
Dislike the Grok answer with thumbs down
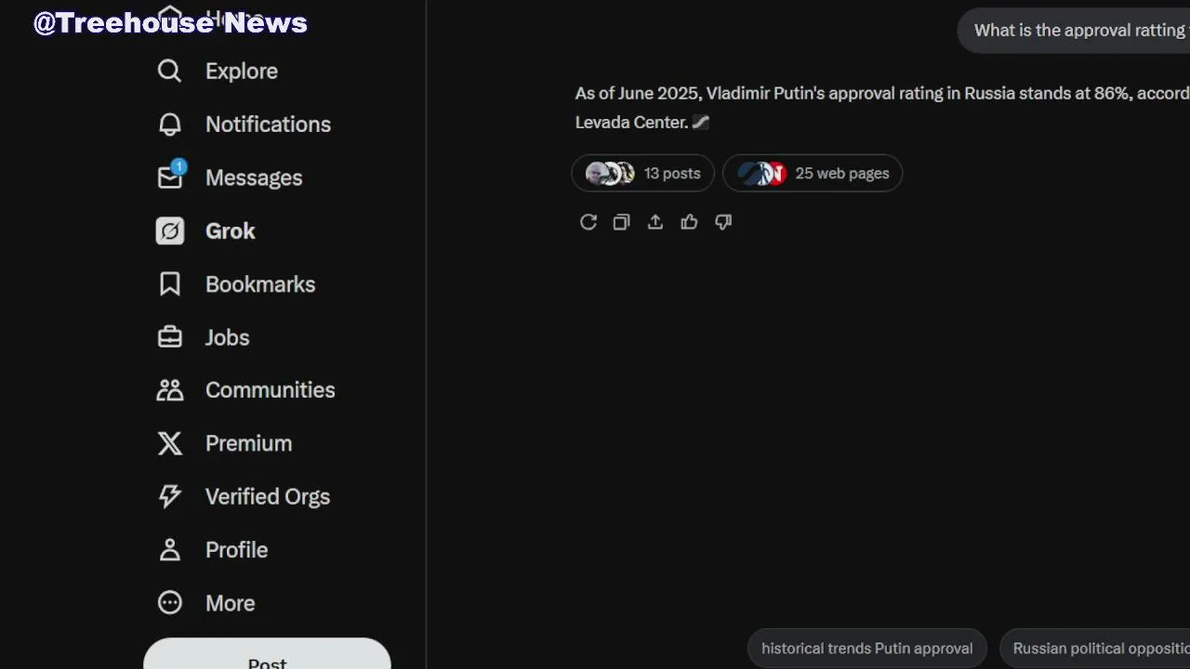tap(723, 222)
